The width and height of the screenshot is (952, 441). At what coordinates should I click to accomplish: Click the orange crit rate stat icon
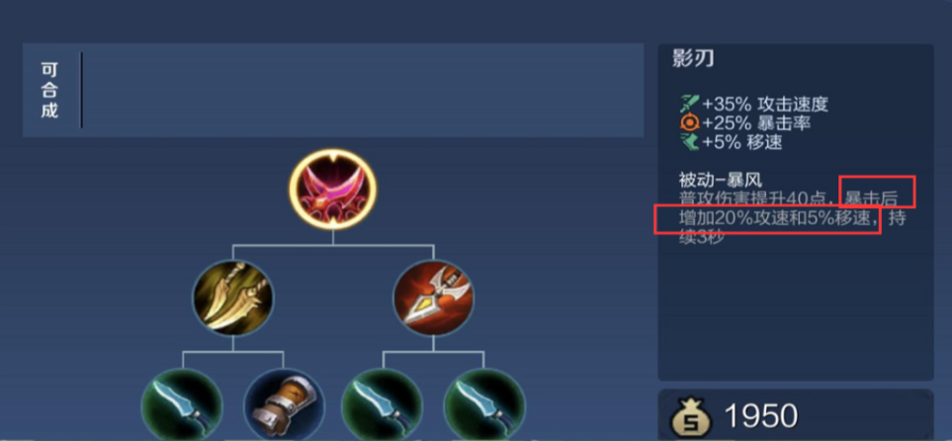pyautogui.click(x=690, y=123)
